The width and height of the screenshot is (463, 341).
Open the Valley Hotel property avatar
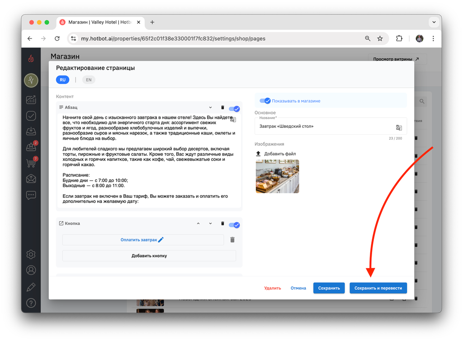[31, 80]
